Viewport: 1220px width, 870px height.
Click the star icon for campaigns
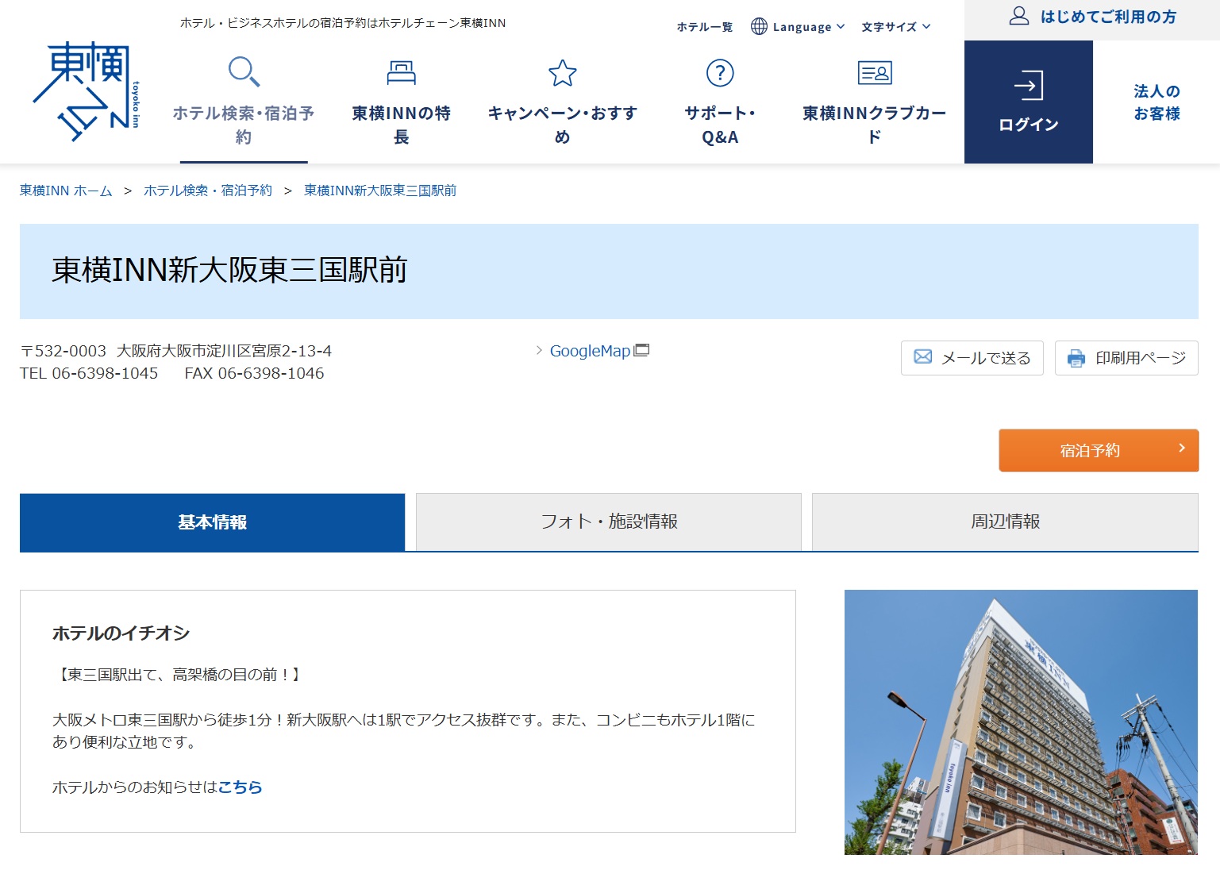(x=563, y=73)
